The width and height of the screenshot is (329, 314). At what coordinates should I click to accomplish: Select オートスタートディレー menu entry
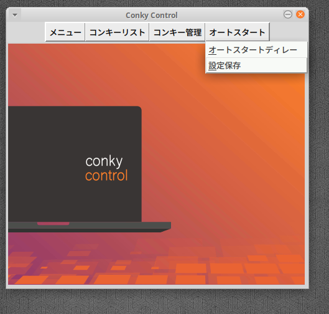[256, 50]
